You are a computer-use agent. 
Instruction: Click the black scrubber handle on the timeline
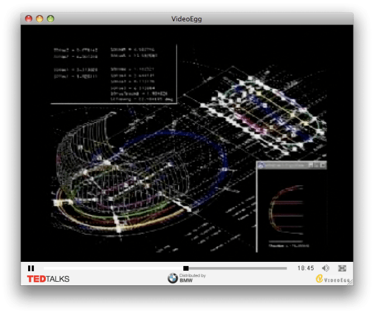(x=186, y=268)
